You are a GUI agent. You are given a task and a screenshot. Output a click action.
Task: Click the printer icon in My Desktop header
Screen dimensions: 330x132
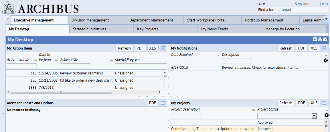pos(320,39)
